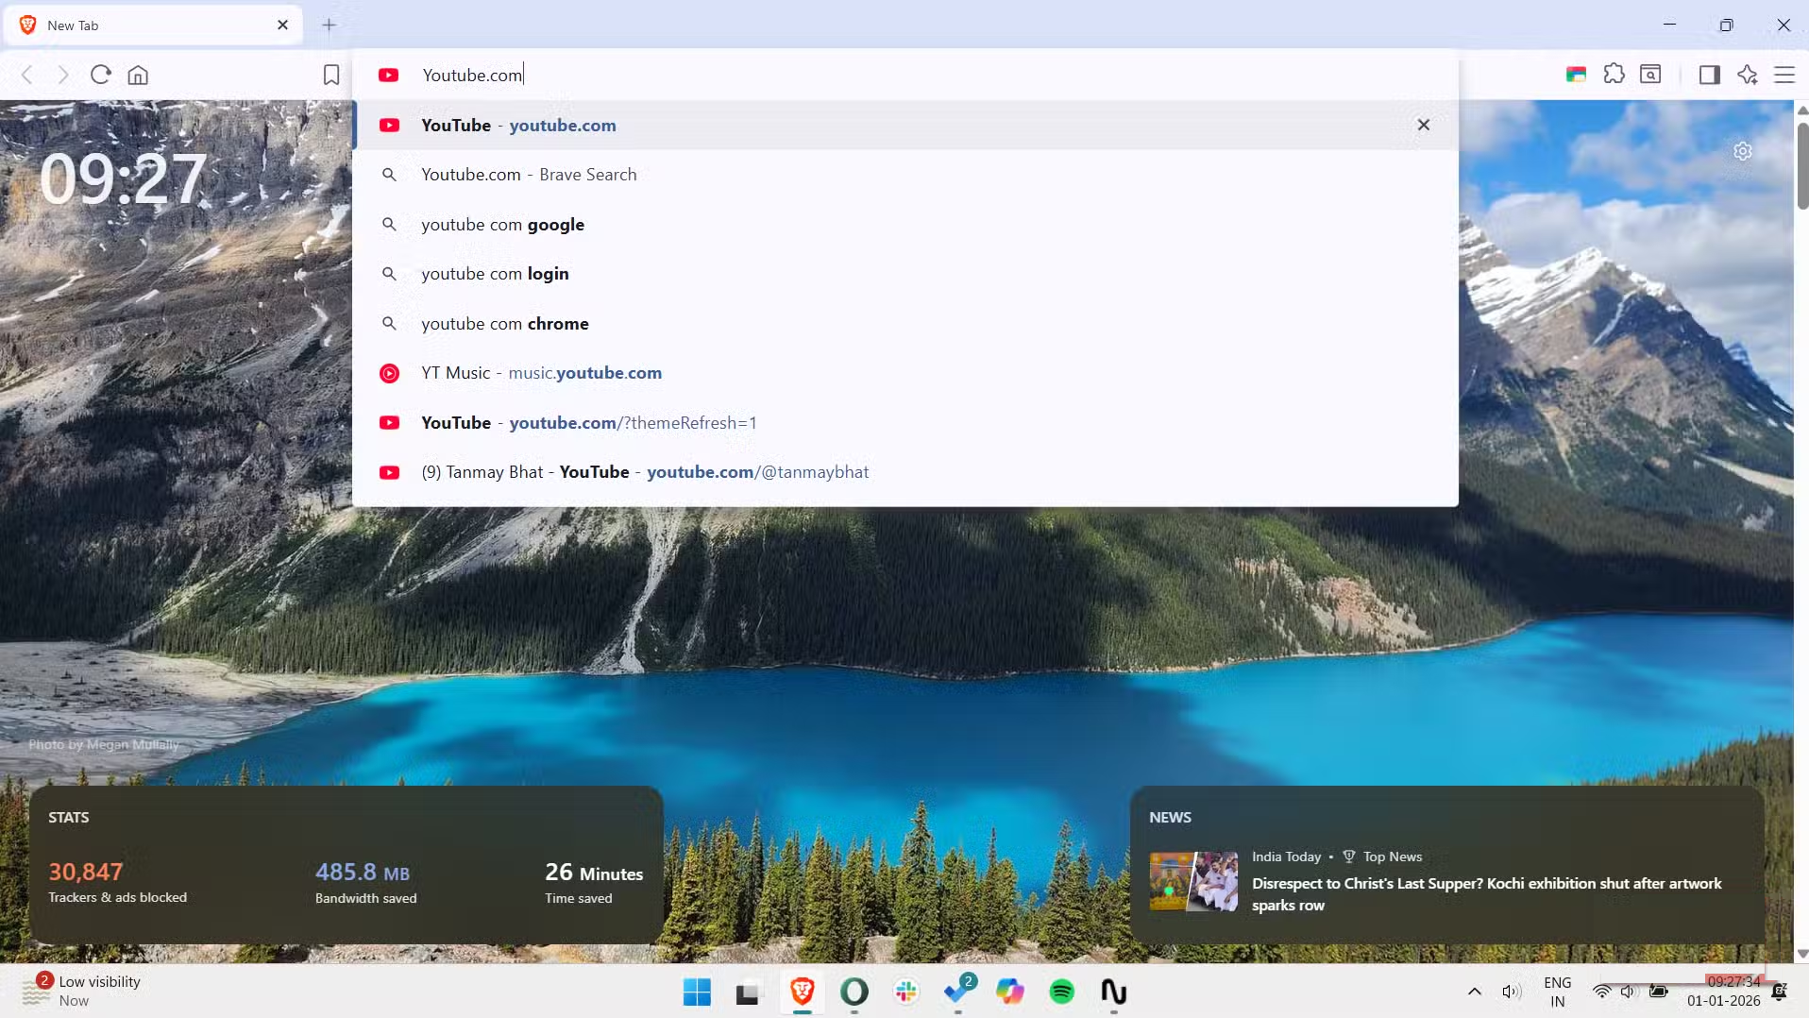Choose the Youtube.com - Brave Search suggestion
The image size is (1809, 1018).
click(x=904, y=175)
